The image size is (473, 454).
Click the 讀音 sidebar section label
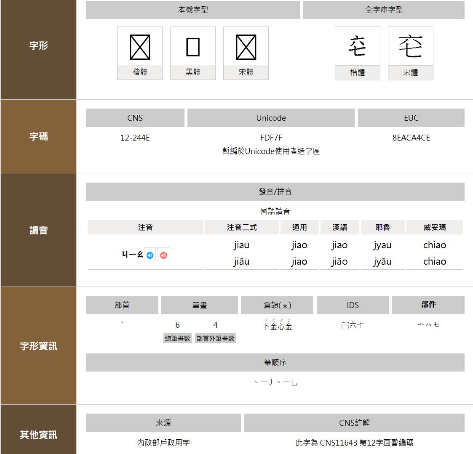click(39, 231)
